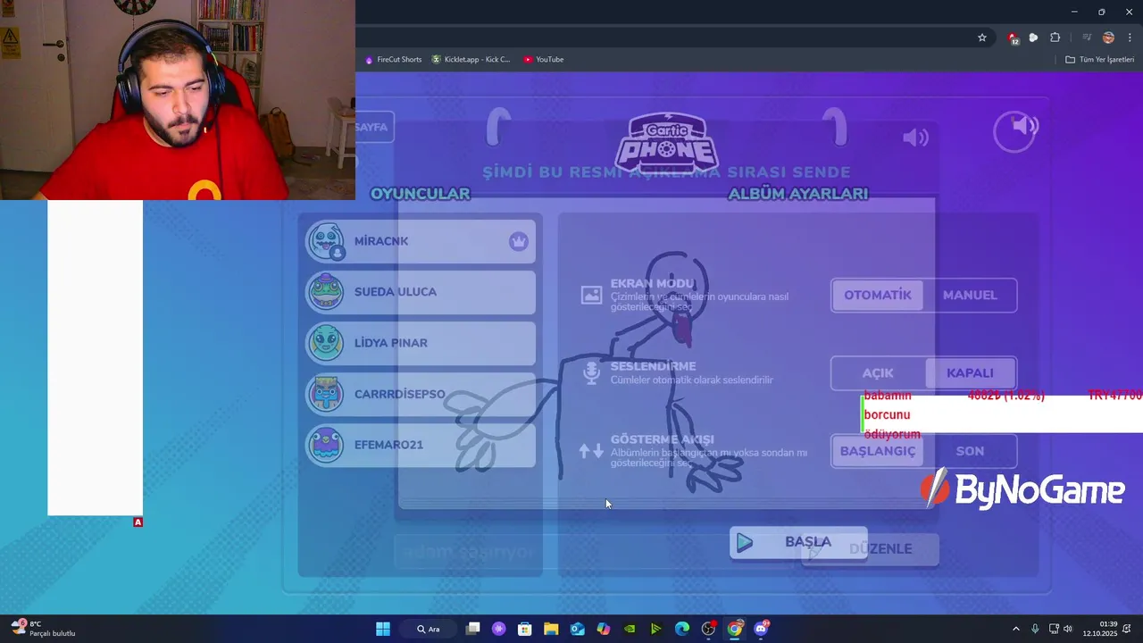This screenshot has width=1143, height=643.
Task: Expand the system tray hidden icons chevron
Action: [x=1015, y=629]
